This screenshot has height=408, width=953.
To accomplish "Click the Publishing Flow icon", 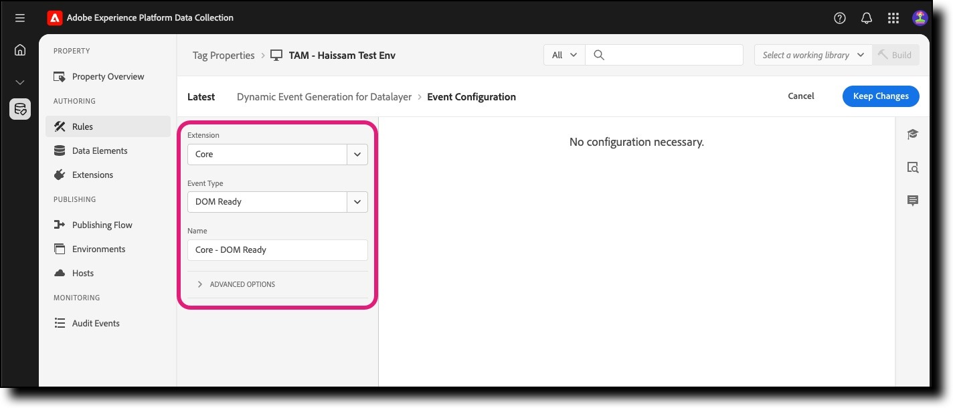I will pyautogui.click(x=60, y=225).
